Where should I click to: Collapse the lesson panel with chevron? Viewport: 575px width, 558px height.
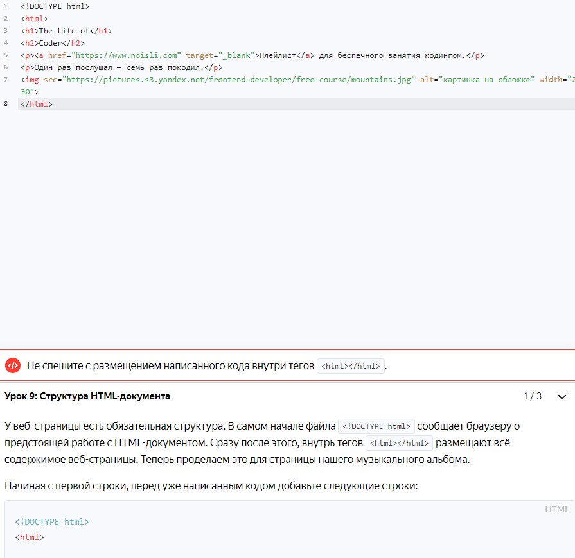562,397
